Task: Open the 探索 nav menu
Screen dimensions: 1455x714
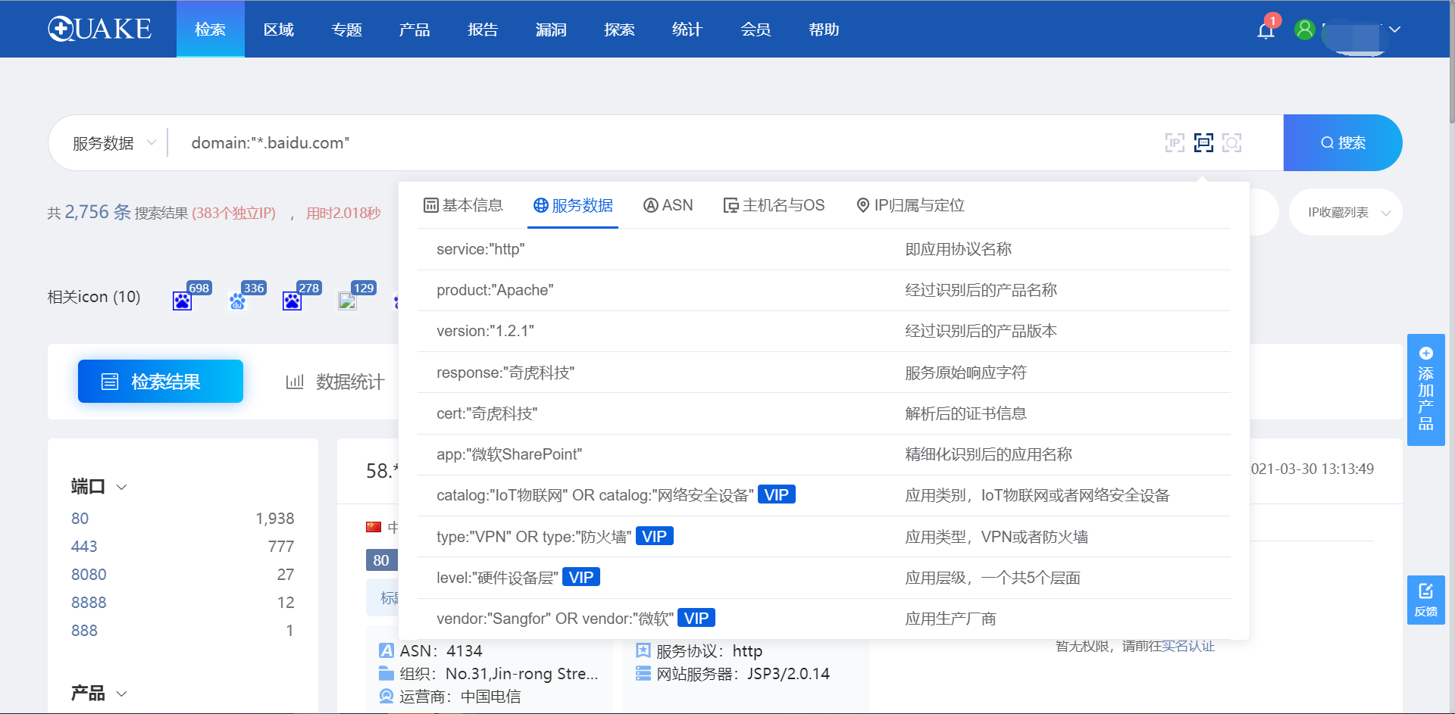Action: point(619,29)
